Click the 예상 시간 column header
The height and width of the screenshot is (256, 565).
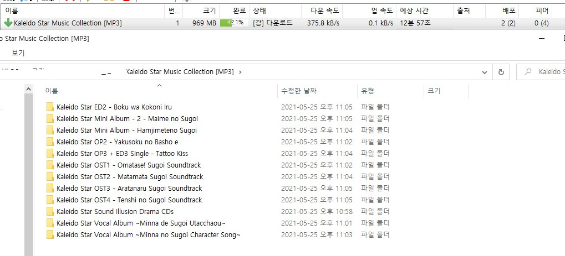(414, 11)
